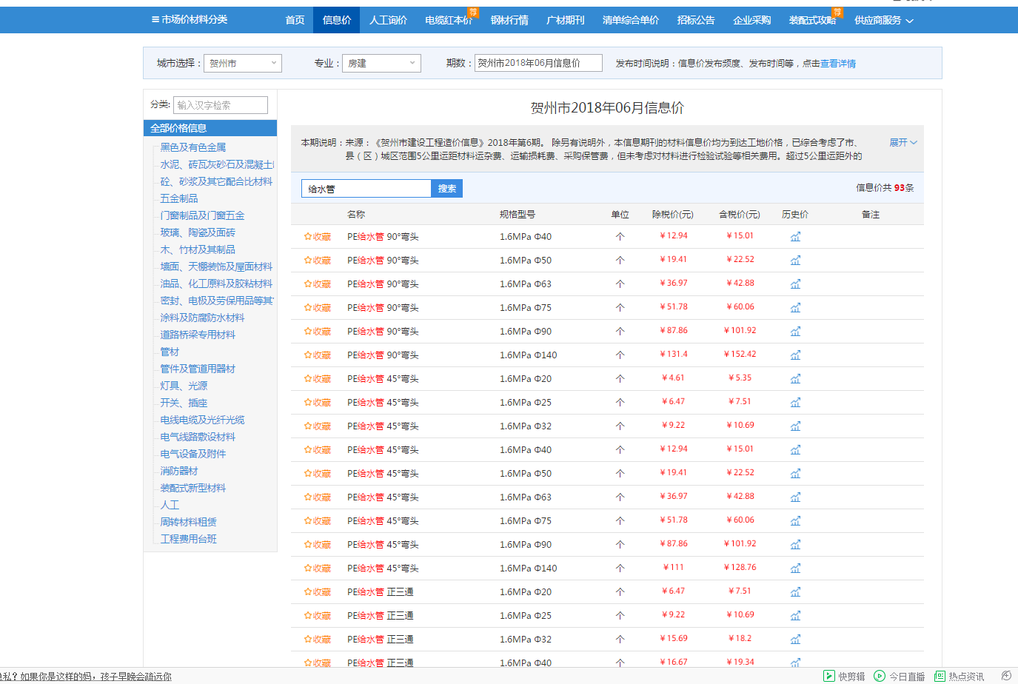Open 今日直播 in the browser status bar
Image resolution: width=1018 pixels, height=684 pixels.
pyautogui.click(x=900, y=676)
